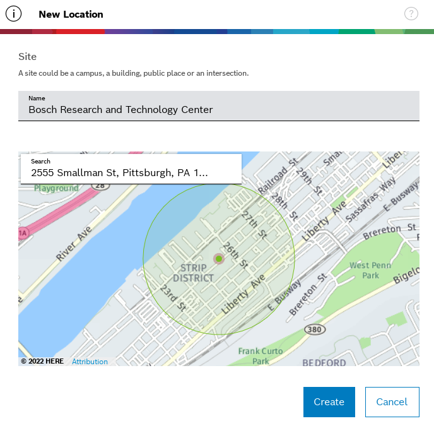Click the 1A route marker on map
Image resolution: width=434 pixels, height=433 pixels.
[x=23, y=234]
